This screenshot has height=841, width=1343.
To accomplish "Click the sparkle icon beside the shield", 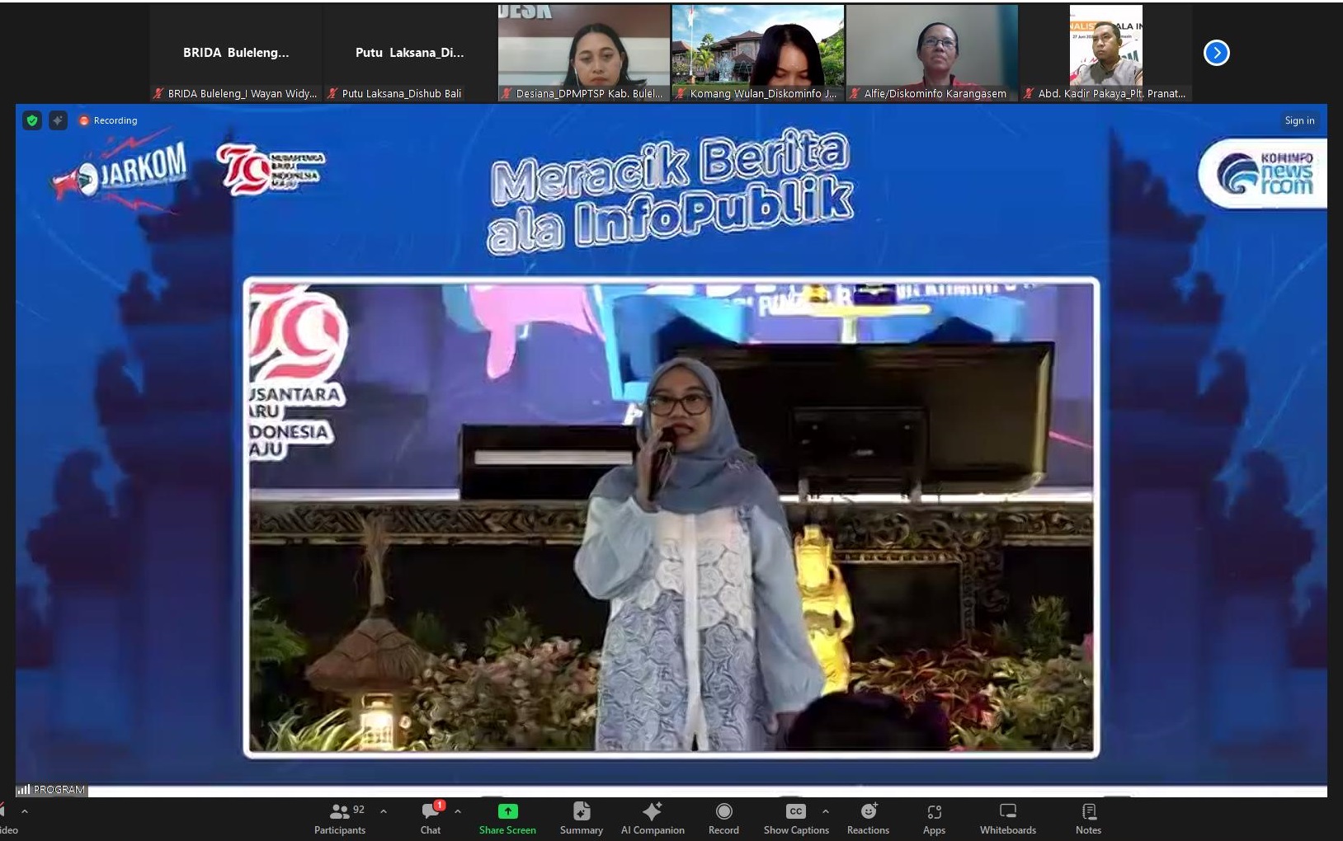I will click(x=58, y=120).
